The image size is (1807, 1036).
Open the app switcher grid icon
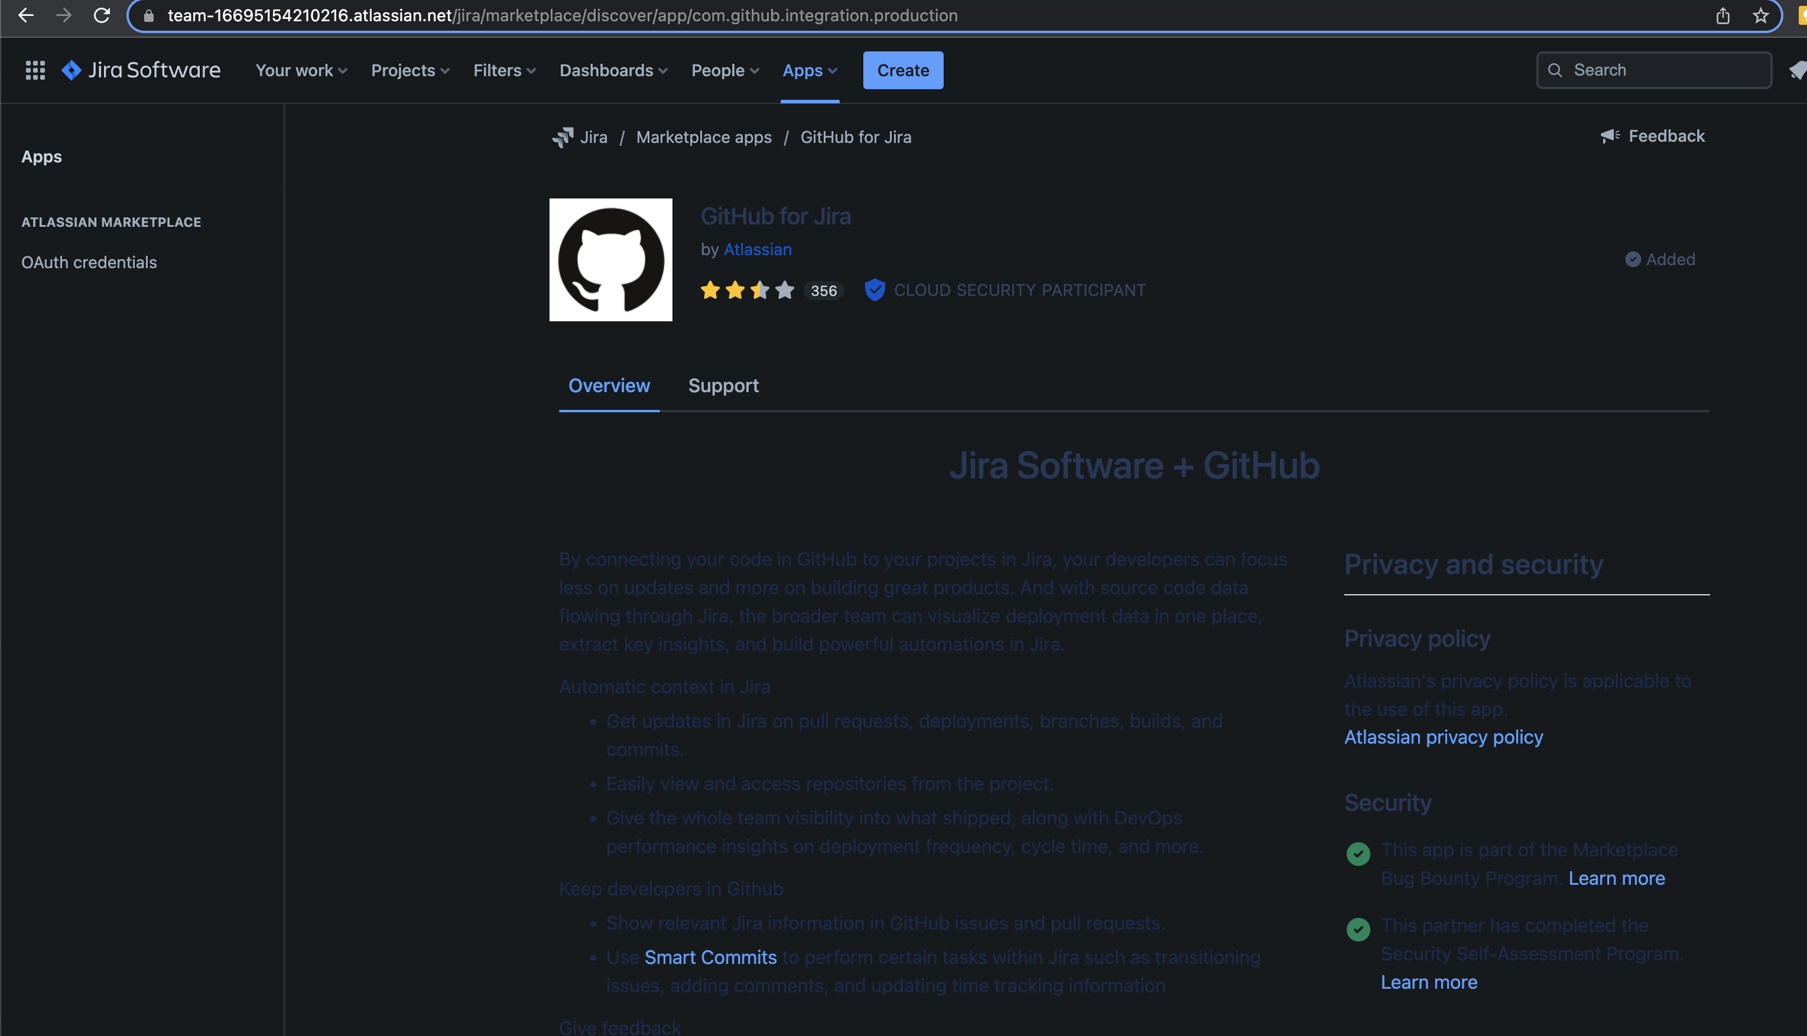click(x=35, y=70)
